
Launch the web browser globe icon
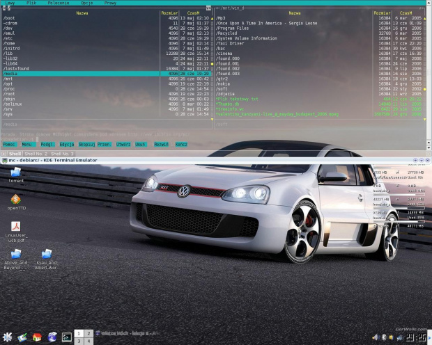pos(52,337)
